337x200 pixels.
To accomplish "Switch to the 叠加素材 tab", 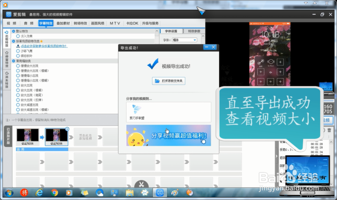I will (x=63, y=23).
